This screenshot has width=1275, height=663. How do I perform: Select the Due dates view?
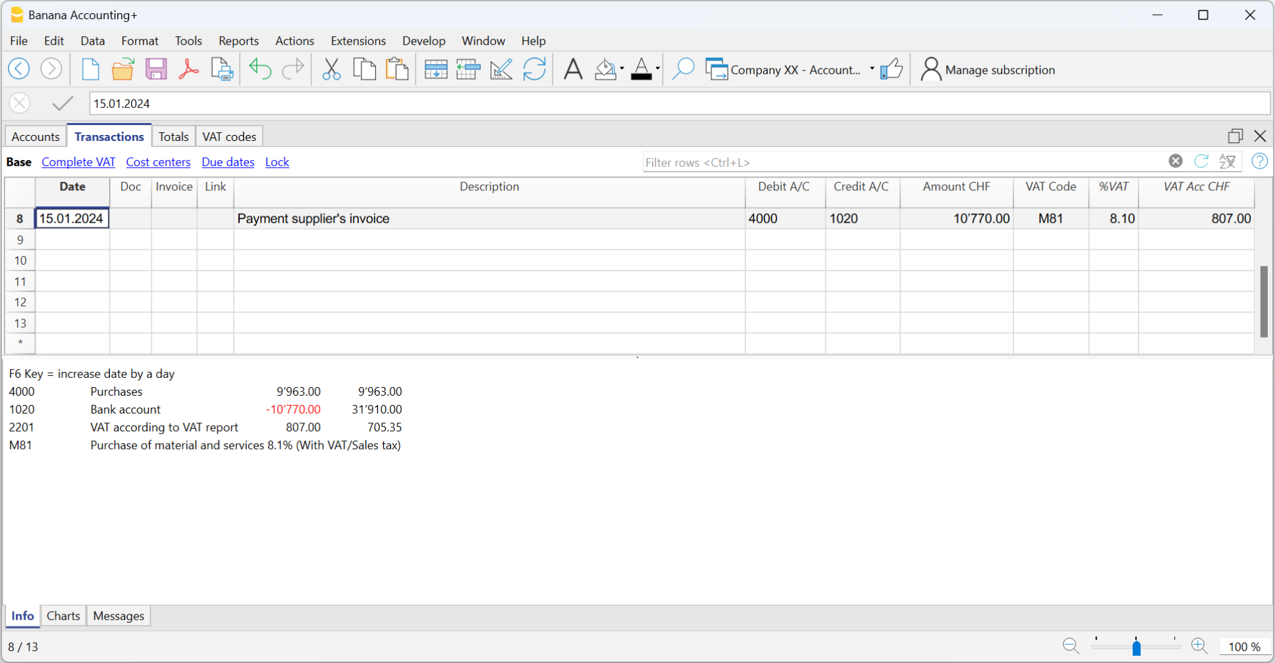[228, 162]
